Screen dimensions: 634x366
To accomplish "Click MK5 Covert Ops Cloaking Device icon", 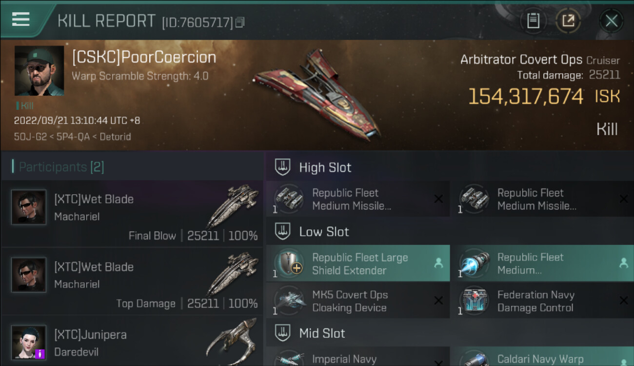I will [289, 301].
